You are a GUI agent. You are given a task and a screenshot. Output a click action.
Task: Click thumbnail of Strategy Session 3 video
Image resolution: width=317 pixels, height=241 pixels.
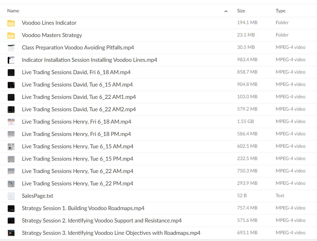pos(11,233)
